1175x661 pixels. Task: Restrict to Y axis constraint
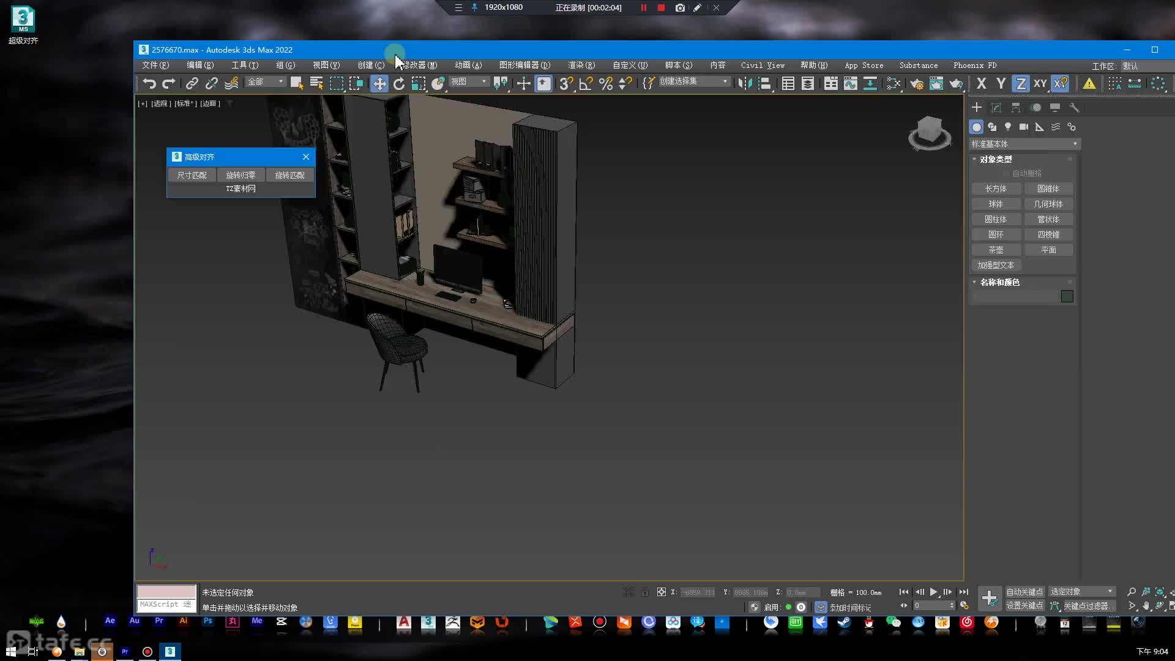pyautogui.click(x=1001, y=84)
